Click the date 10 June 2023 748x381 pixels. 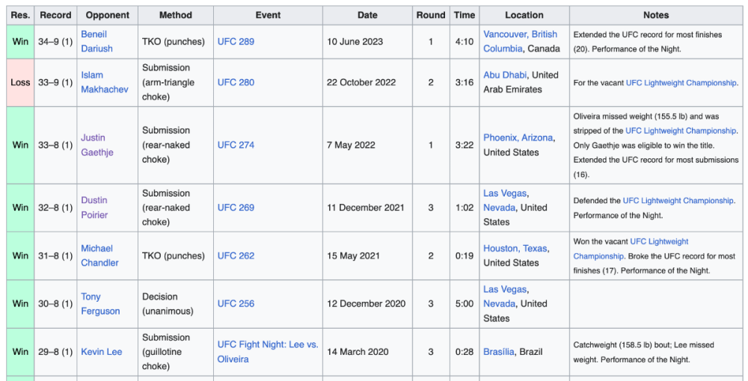coord(355,41)
